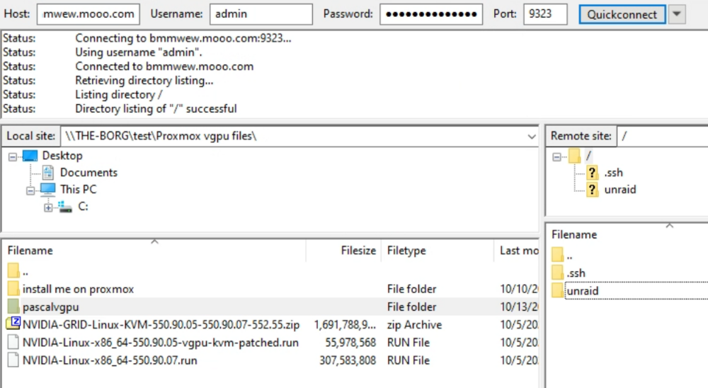Collapse the remote root folder node
This screenshot has height=388, width=708.
(x=556, y=156)
